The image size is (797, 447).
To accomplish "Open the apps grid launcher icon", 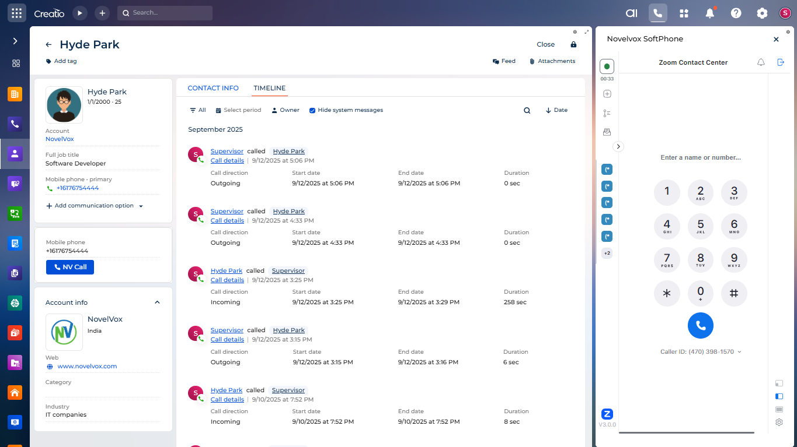I will click(x=16, y=13).
